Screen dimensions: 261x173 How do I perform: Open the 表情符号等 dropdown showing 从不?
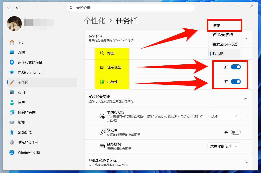pyautogui.click(x=224, y=116)
